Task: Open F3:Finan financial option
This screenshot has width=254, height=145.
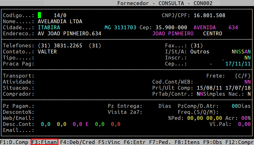Action: 45,142
